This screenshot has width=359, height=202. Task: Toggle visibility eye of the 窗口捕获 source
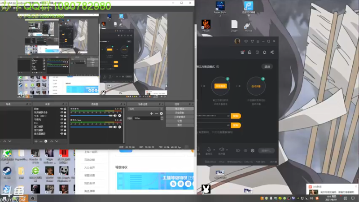click(x=61, y=127)
